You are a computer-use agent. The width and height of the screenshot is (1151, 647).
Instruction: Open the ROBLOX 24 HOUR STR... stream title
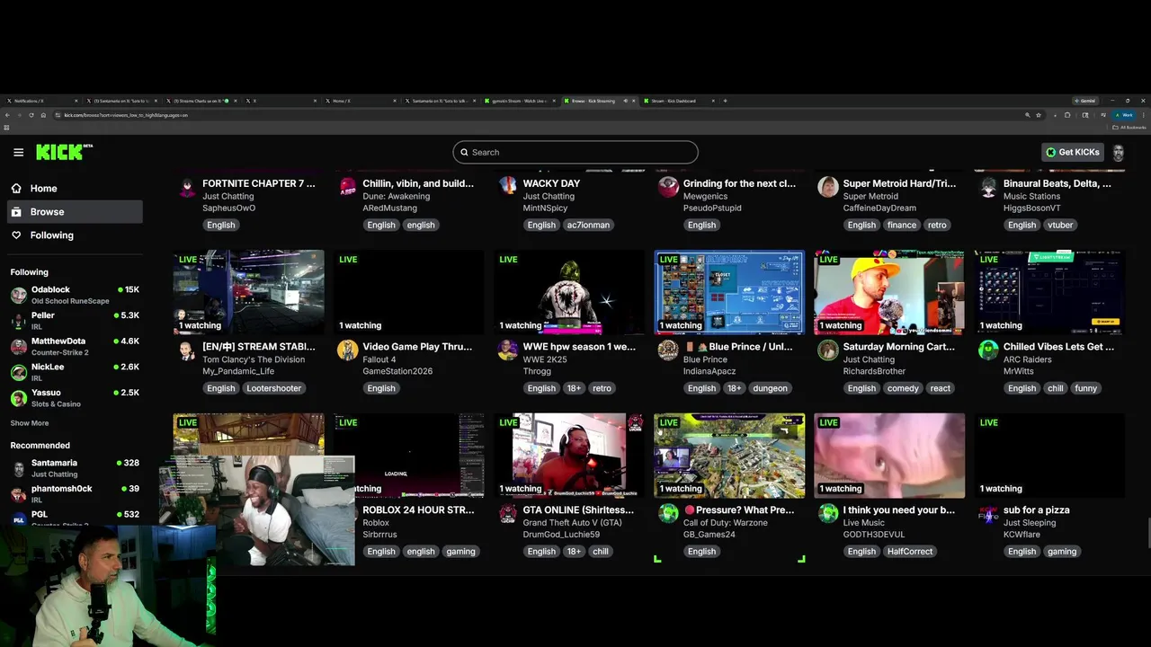tap(418, 510)
